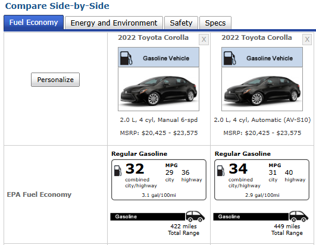This screenshot has width=316, height=245.
Task: Click pump icon beside 32 combined MPG
Action: (118, 171)
